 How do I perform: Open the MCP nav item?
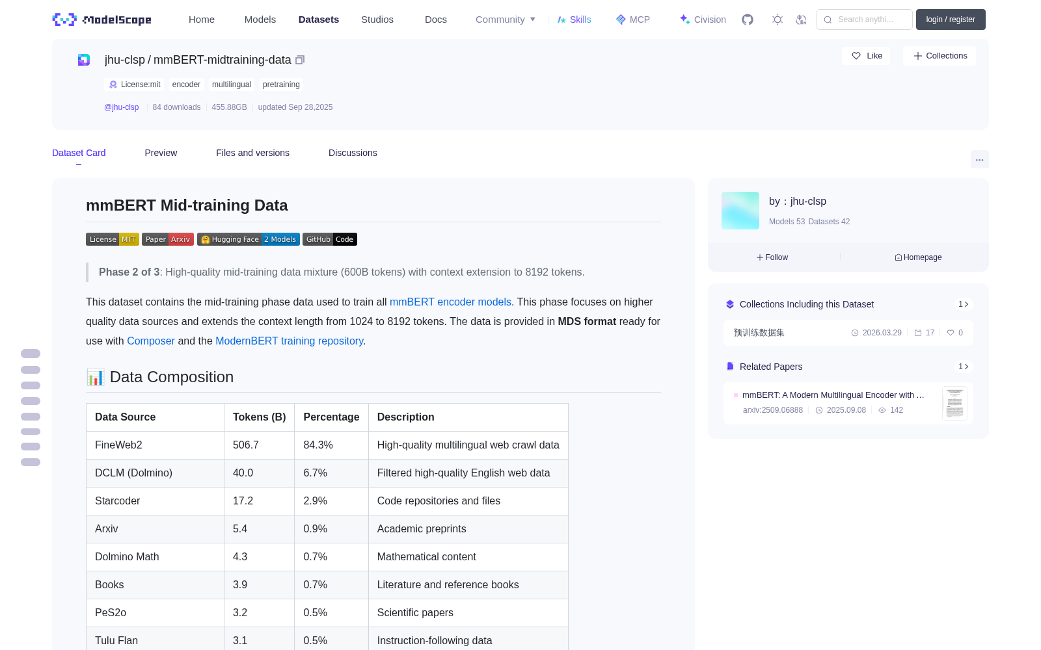pos(633,19)
